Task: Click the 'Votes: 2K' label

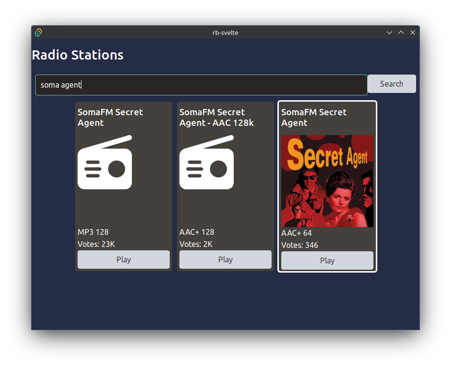Action: pyautogui.click(x=196, y=244)
